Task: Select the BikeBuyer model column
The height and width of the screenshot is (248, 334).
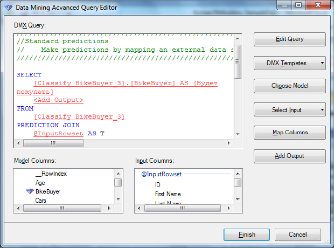Action: (x=48, y=191)
